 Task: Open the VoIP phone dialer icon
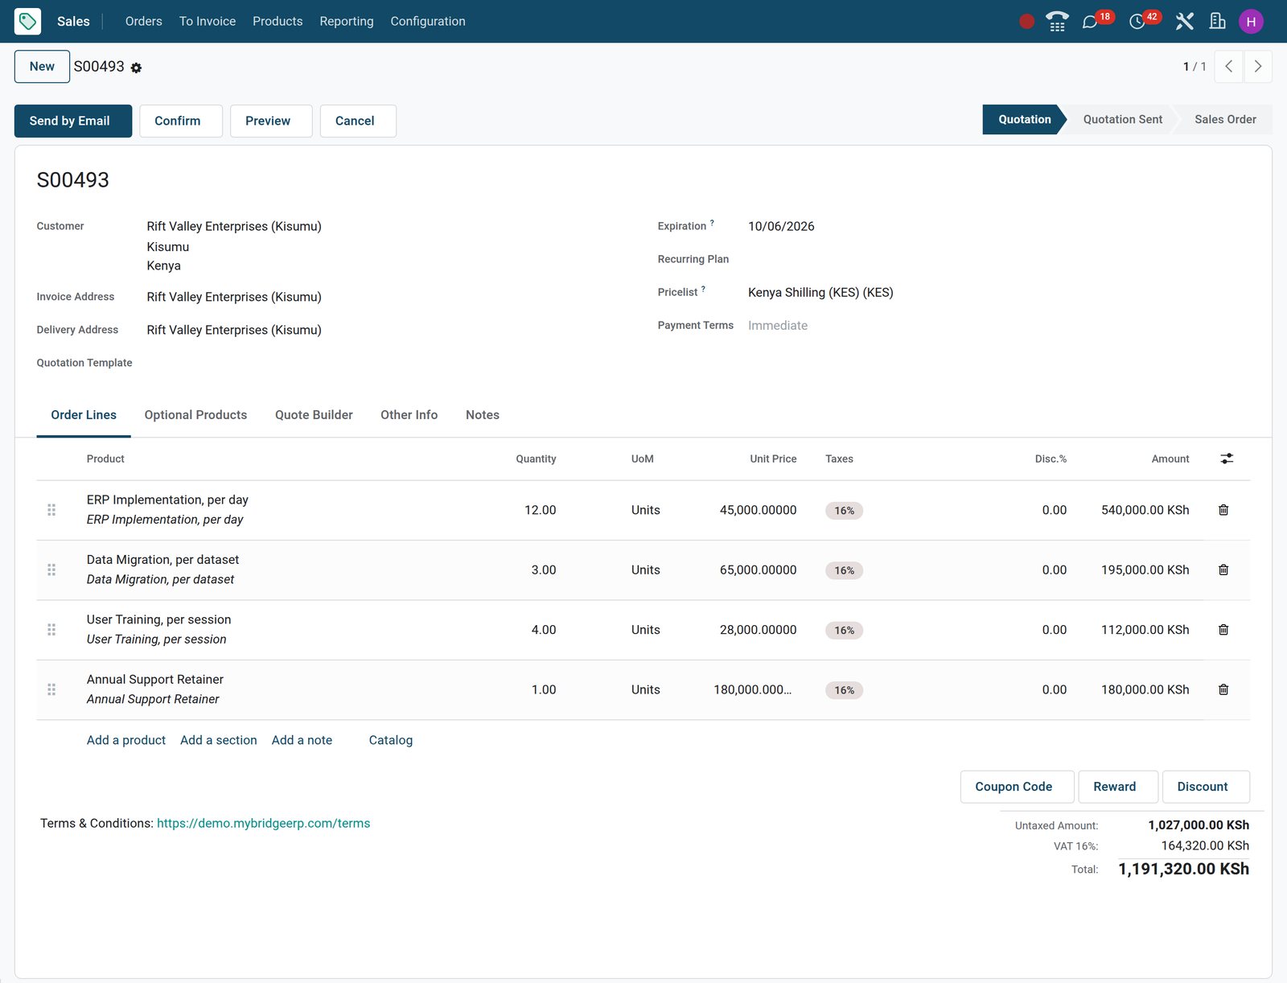click(x=1057, y=22)
